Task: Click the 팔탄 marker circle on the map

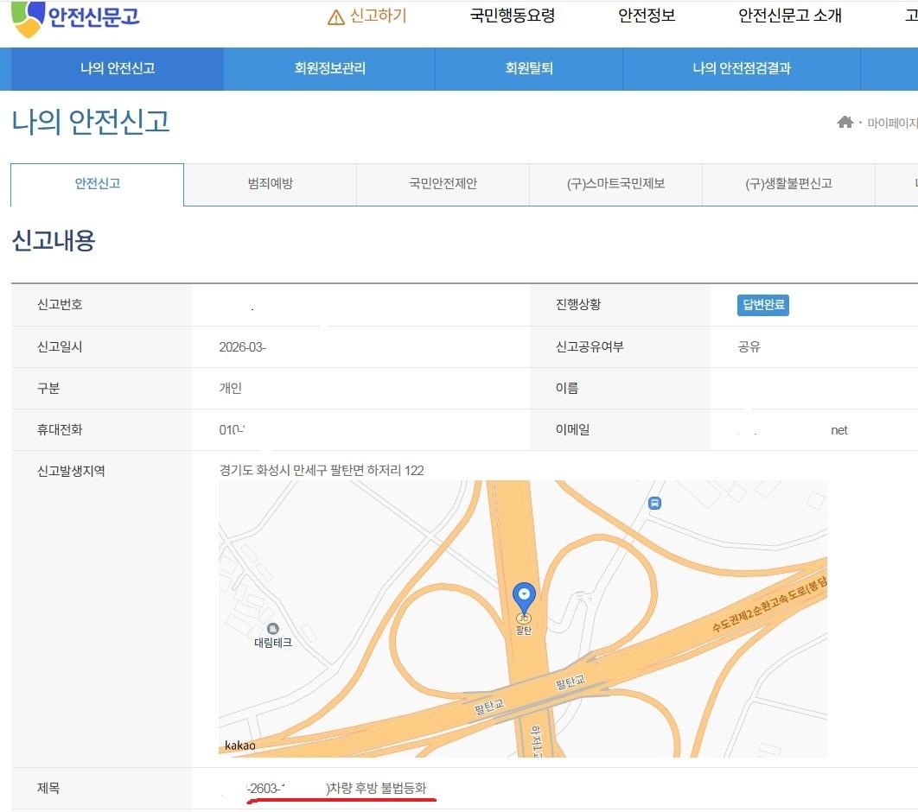Action: tap(524, 619)
